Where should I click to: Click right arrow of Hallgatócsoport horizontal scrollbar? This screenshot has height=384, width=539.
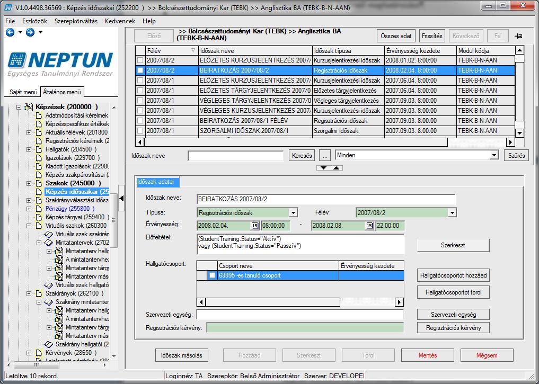[x=399, y=302]
